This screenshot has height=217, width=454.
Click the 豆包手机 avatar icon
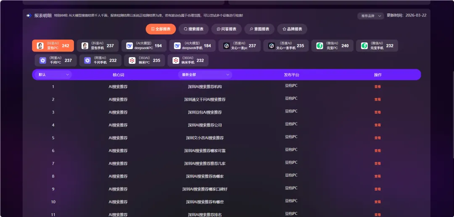[85, 46]
